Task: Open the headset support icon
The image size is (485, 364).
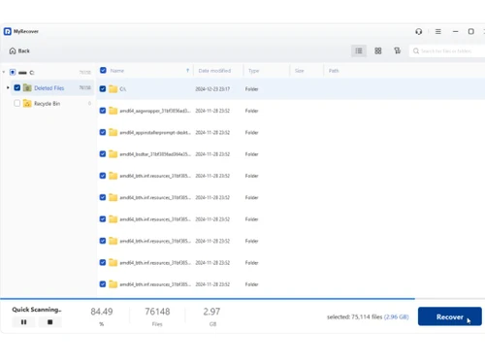Action: click(x=419, y=31)
